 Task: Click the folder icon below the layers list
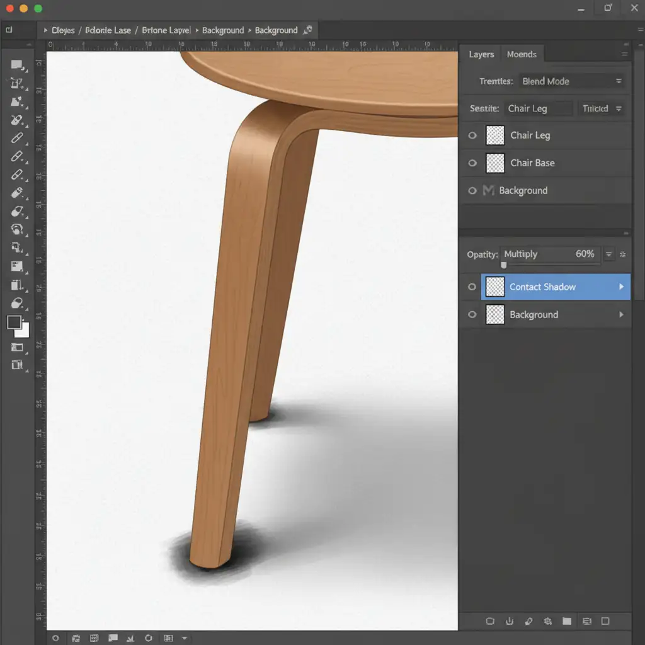567,621
